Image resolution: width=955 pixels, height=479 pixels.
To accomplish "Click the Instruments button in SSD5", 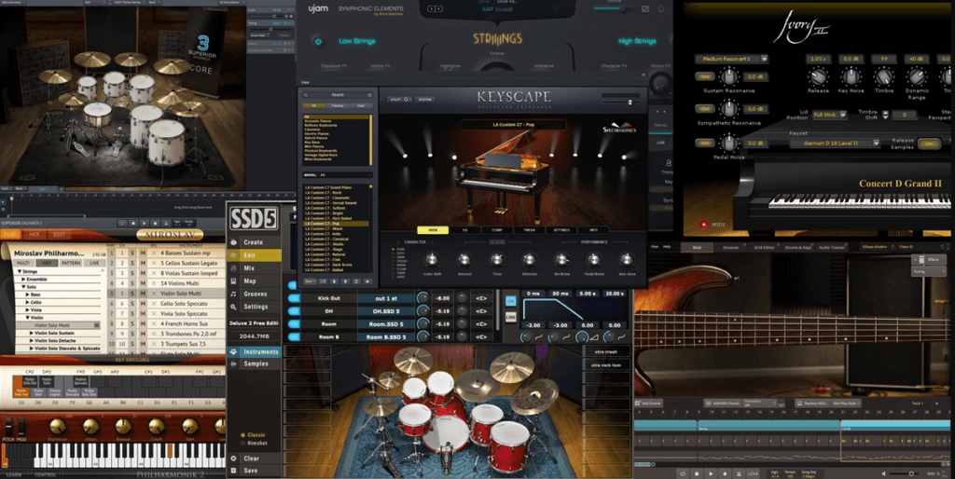I will (x=255, y=351).
